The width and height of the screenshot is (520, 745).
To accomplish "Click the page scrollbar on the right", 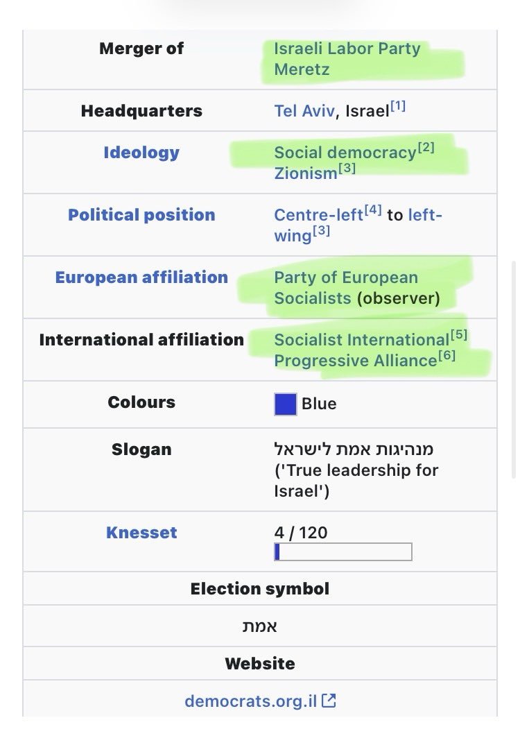I will 514,370.
